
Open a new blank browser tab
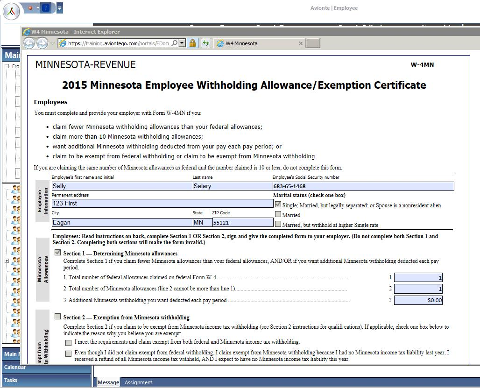click(x=313, y=43)
